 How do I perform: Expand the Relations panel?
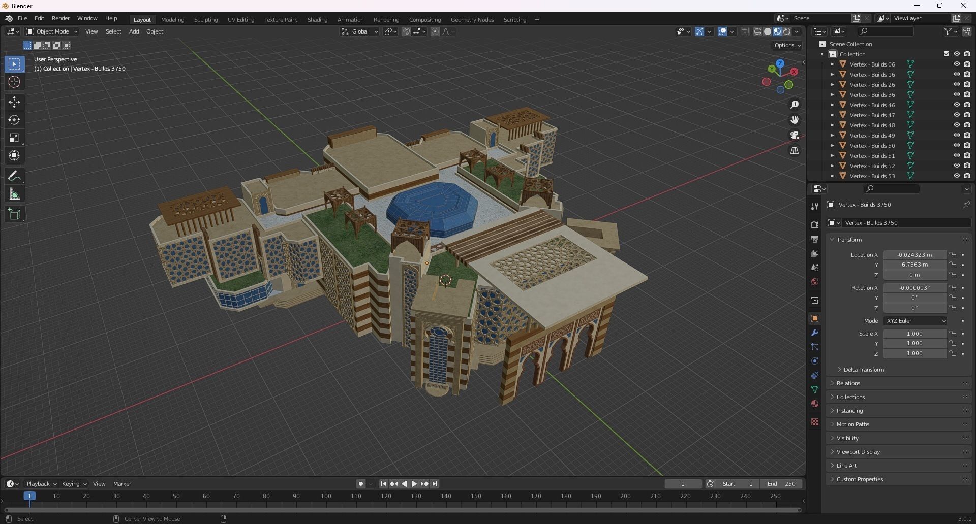pos(848,383)
